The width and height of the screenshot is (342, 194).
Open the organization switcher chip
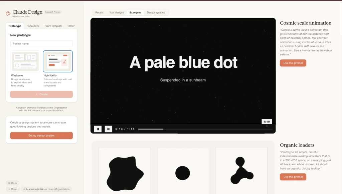pyautogui.click(x=46, y=189)
